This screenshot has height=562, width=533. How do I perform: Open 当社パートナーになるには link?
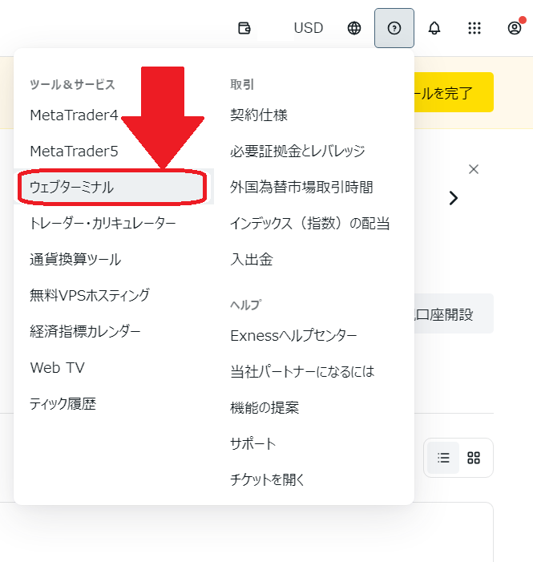[302, 372]
